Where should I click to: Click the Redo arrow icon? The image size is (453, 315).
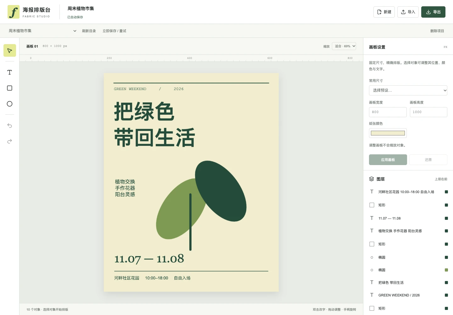tap(10, 141)
